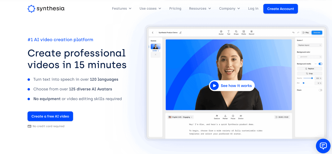332x154 pixels.
Task: Expand the Features navigation menu
Action: [x=122, y=9]
